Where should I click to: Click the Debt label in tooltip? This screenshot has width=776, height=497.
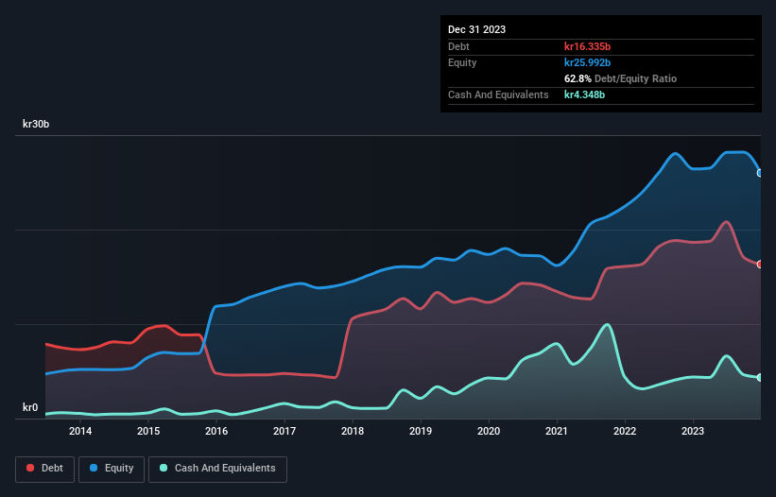(x=458, y=46)
